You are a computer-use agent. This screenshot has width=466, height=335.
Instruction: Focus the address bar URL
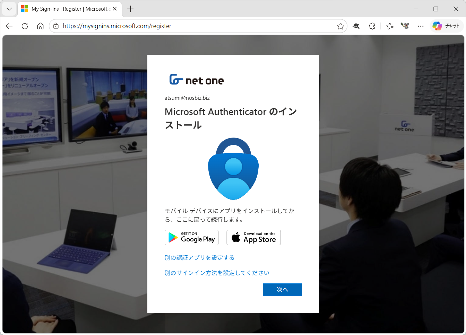[x=198, y=26]
